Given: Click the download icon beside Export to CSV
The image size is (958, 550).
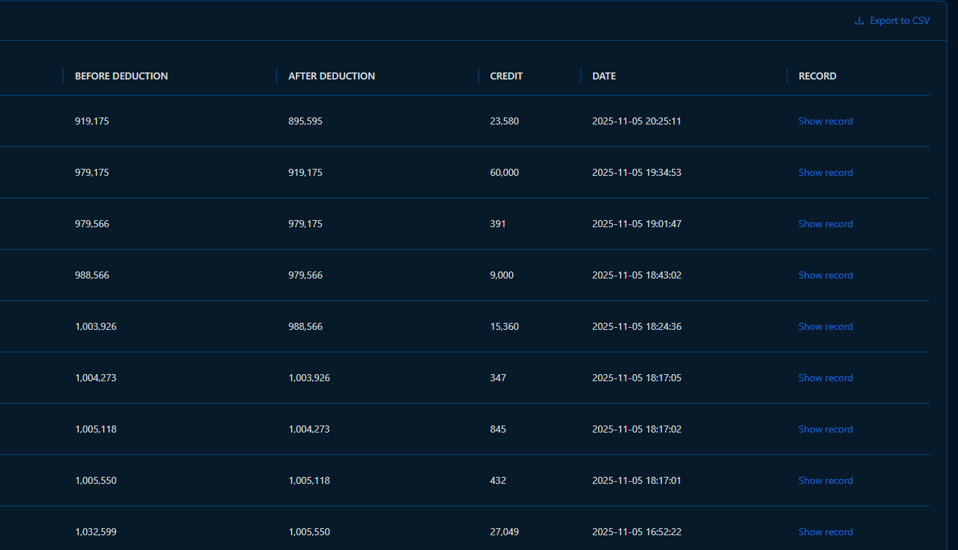Looking at the screenshot, I should click(x=859, y=21).
